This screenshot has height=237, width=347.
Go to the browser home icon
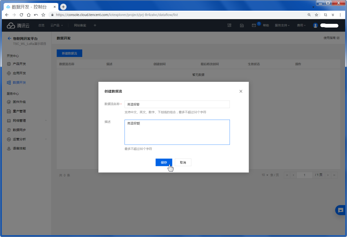29,15
